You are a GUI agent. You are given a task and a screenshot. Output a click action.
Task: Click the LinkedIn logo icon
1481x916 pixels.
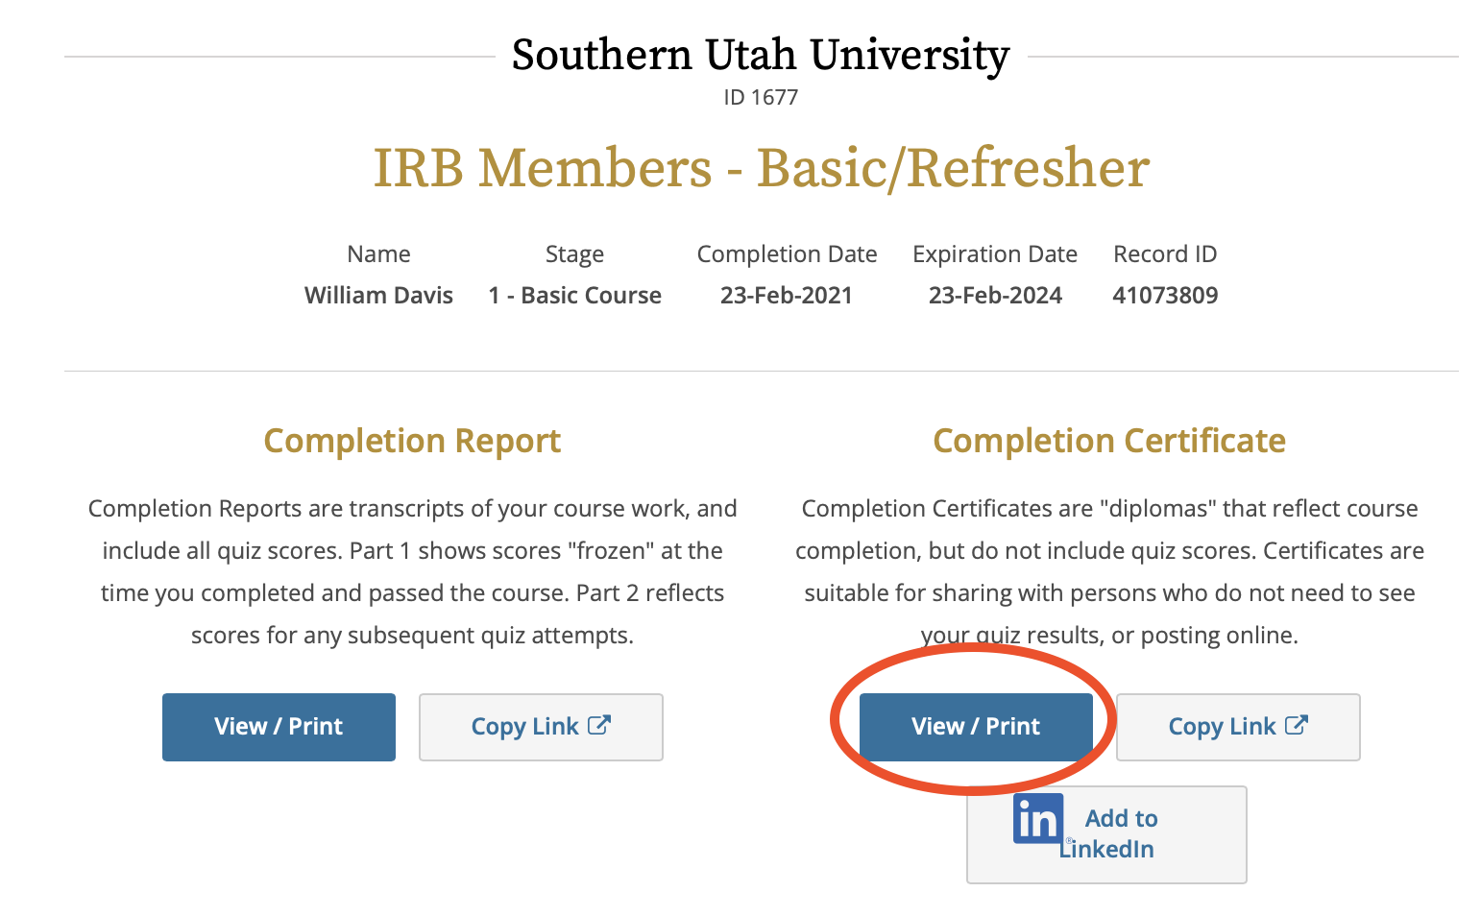[x=1037, y=819]
